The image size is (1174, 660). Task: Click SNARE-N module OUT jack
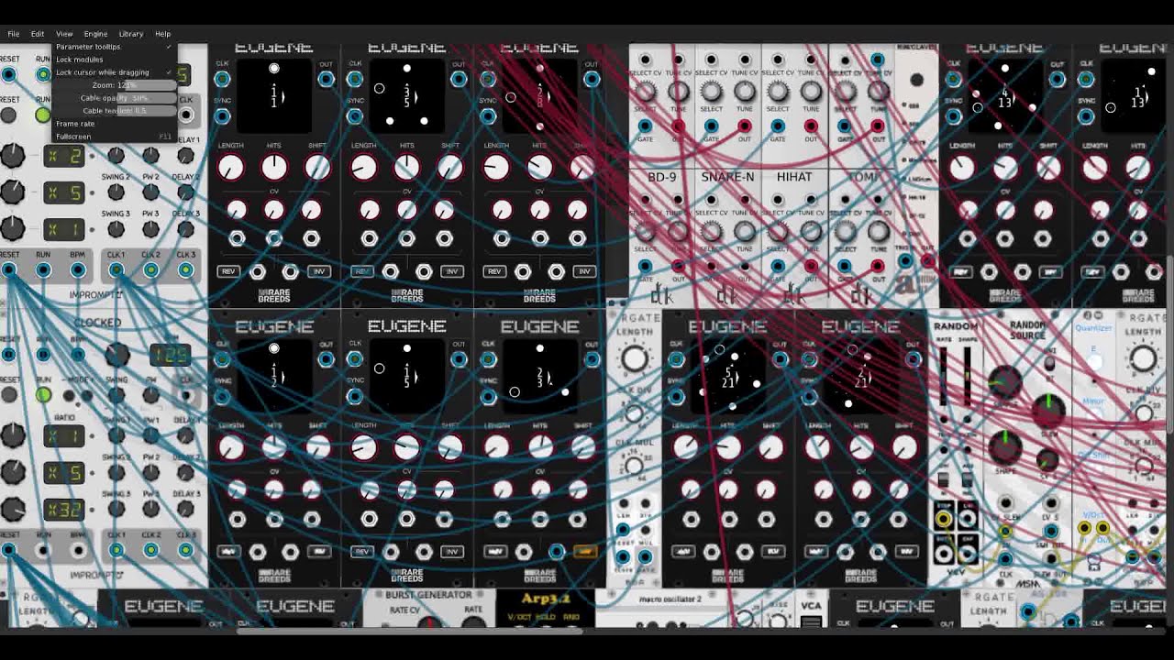click(x=744, y=267)
